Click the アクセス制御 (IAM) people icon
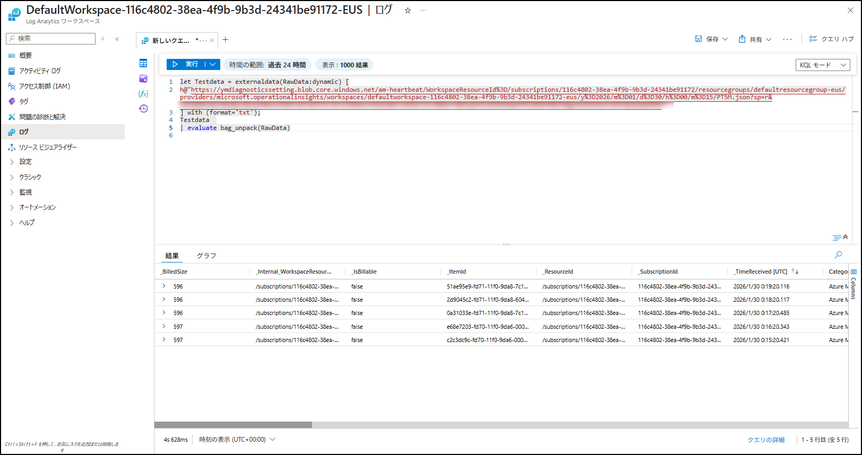 (x=12, y=86)
